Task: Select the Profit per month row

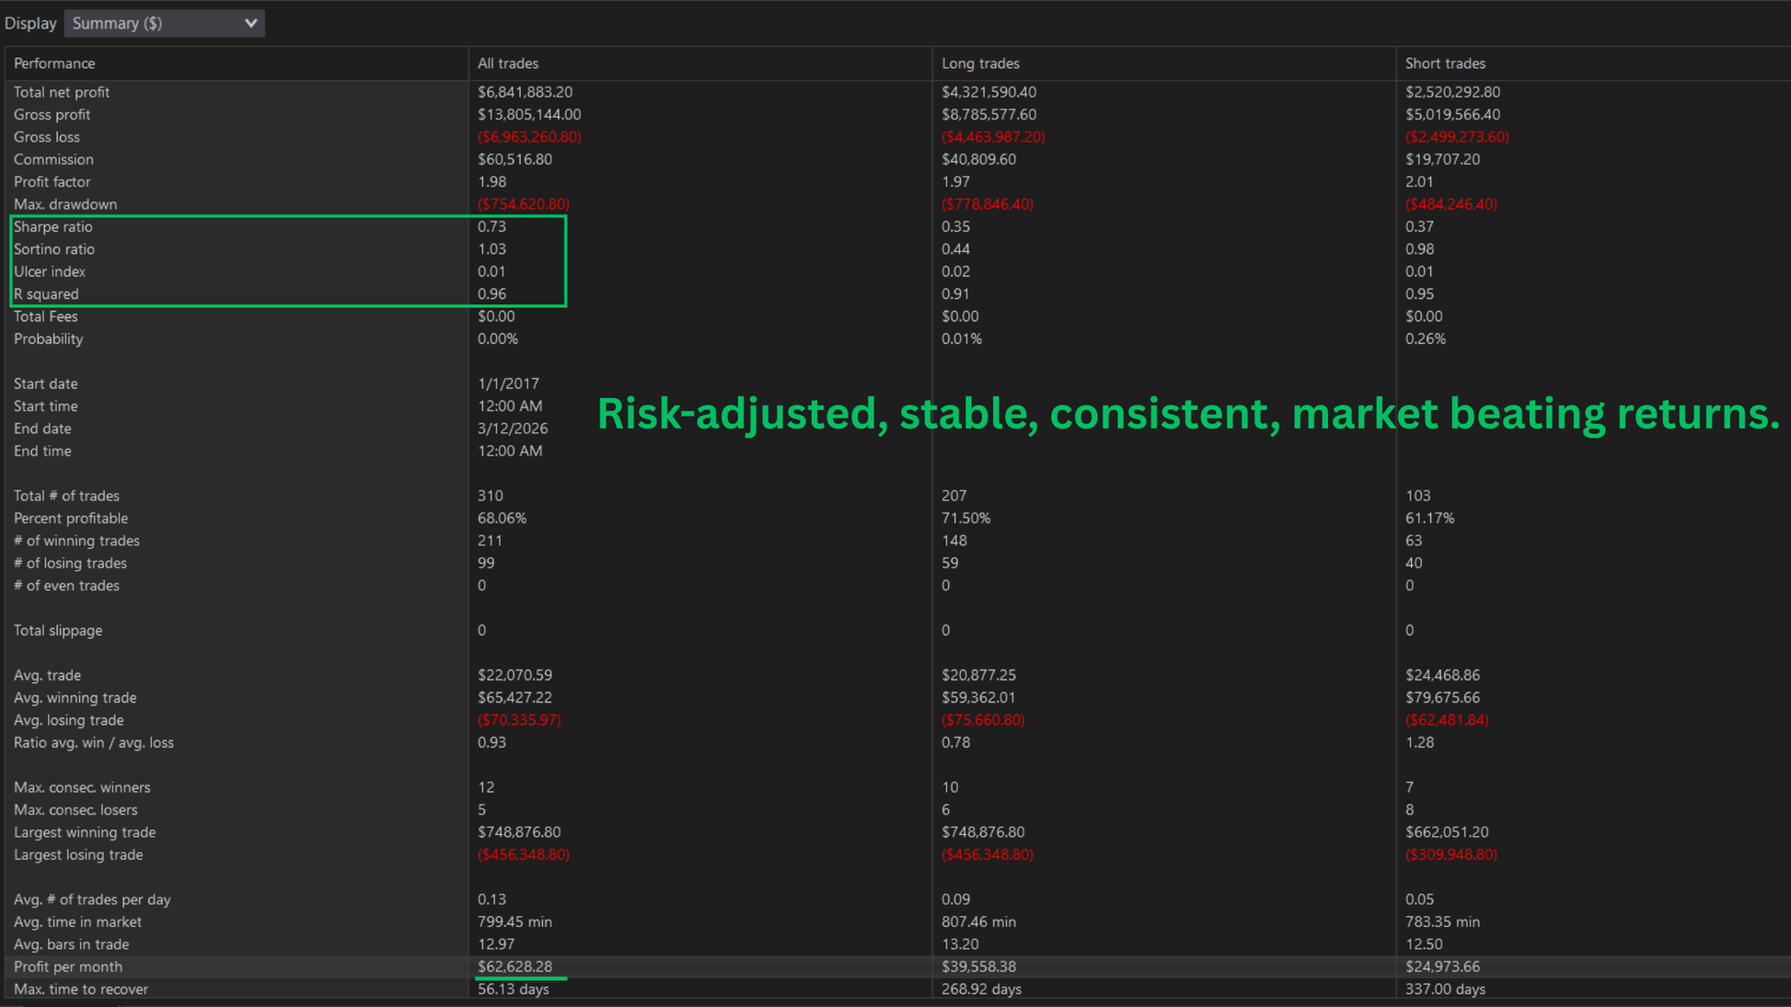Action: click(68, 967)
